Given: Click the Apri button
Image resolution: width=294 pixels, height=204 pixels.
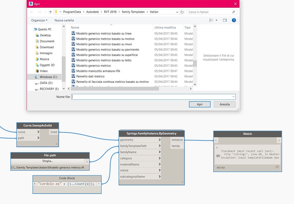Looking at the screenshot, I should point(200,104).
